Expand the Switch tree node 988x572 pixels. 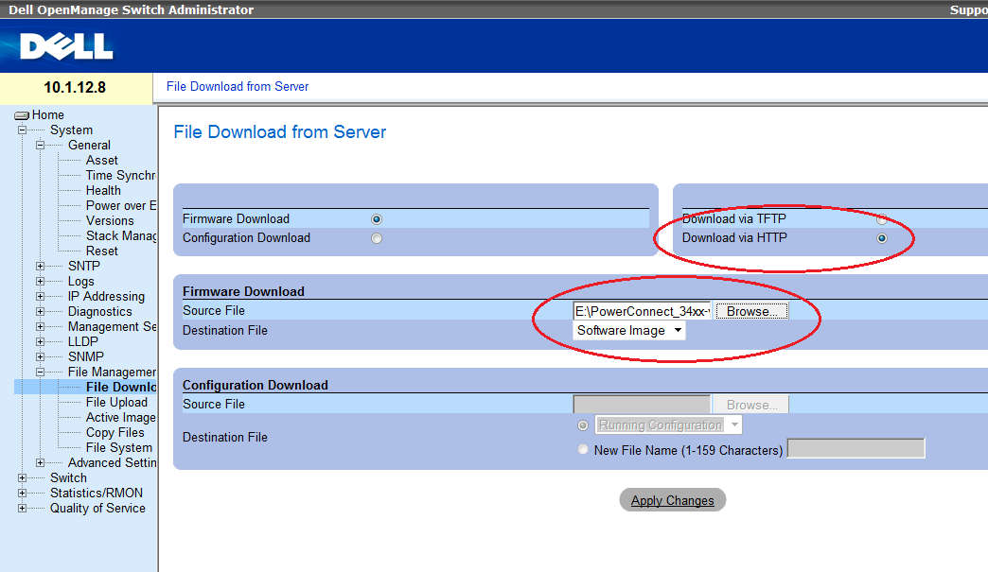click(22, 477)
